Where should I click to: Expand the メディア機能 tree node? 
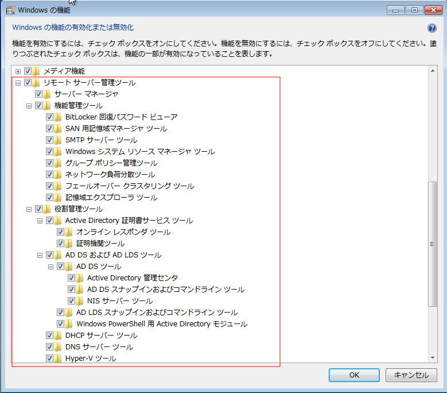pos(18,71)
